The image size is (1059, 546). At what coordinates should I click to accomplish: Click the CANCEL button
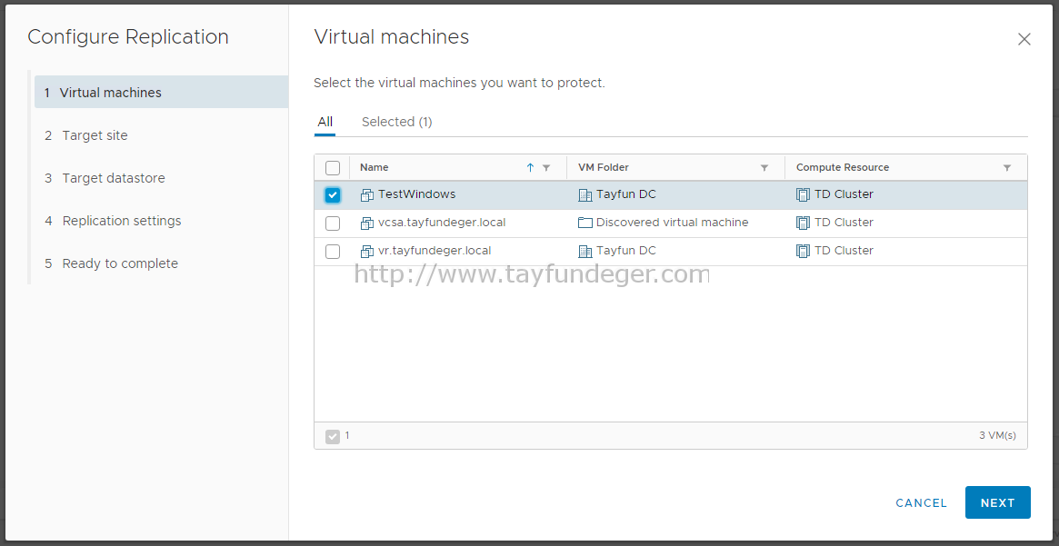(921, 502)
